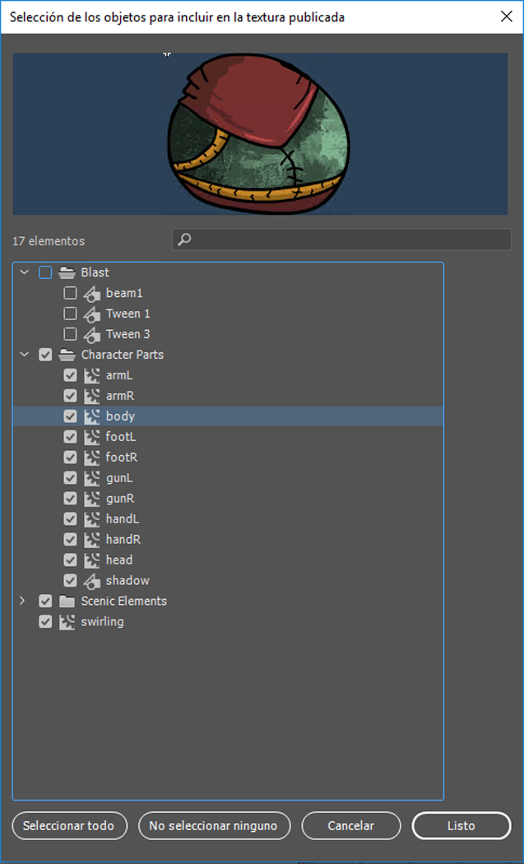Select the Tween 1 row label
Viewport: 524px width, 864px height.
coord(128,314)
